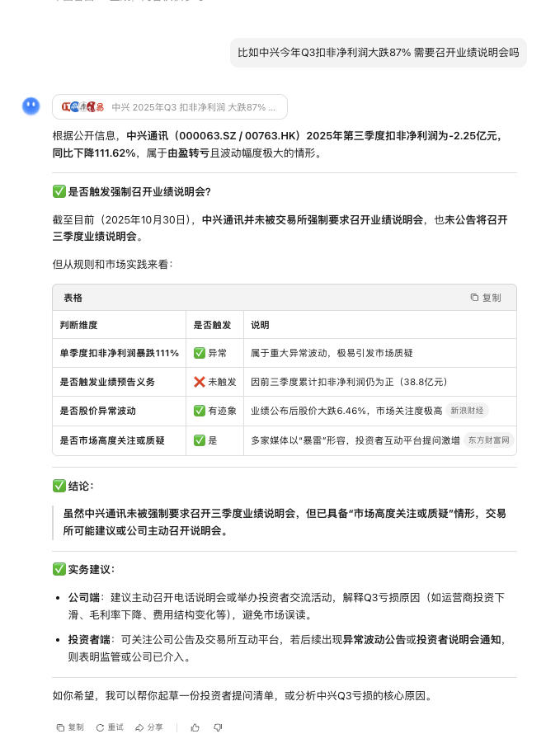Give the reply a thumbs down

pos(218,727)
